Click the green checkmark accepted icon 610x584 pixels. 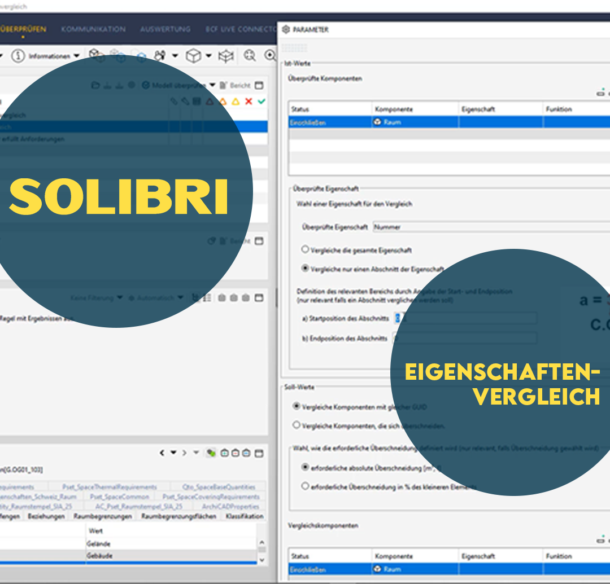262,102
